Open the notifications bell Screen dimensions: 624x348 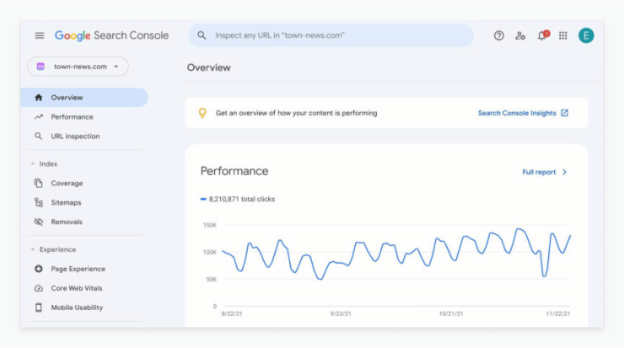[541, 35]
